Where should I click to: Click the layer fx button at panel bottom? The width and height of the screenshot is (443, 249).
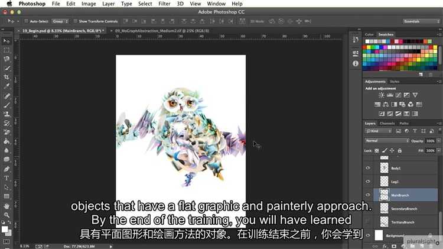[x=385, y=246]
